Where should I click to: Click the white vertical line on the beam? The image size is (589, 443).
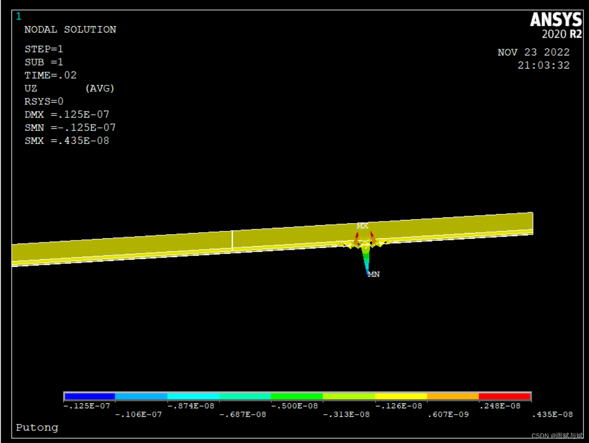click(232, 240)
